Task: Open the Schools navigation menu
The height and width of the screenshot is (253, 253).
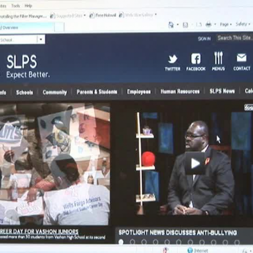Action: [x=24, y=93]
